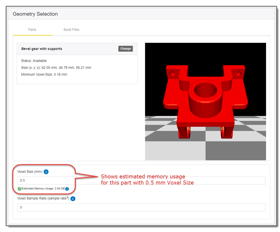Switch to the Build Files tab
Image resolution: width=280 pixels, height=232 pixels.
(71, 30)
